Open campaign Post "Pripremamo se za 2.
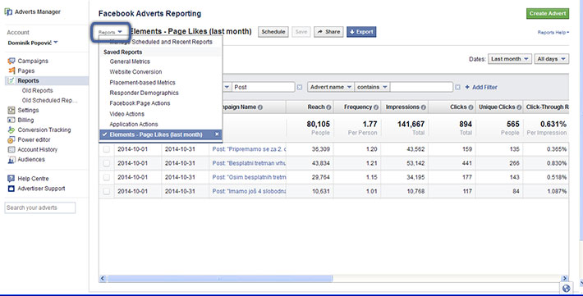 (249, 149)
